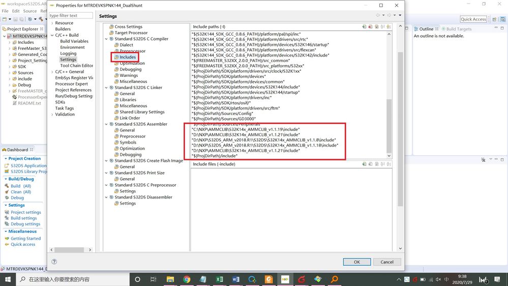Collapse Standard S32DS Create Flash Image node
Screen dimensions: 508x286
106,161
